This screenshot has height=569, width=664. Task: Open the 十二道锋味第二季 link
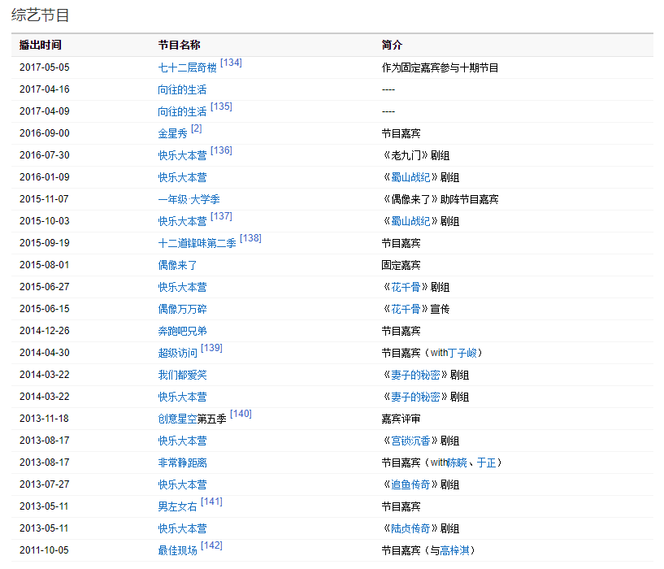coord(197,244)
